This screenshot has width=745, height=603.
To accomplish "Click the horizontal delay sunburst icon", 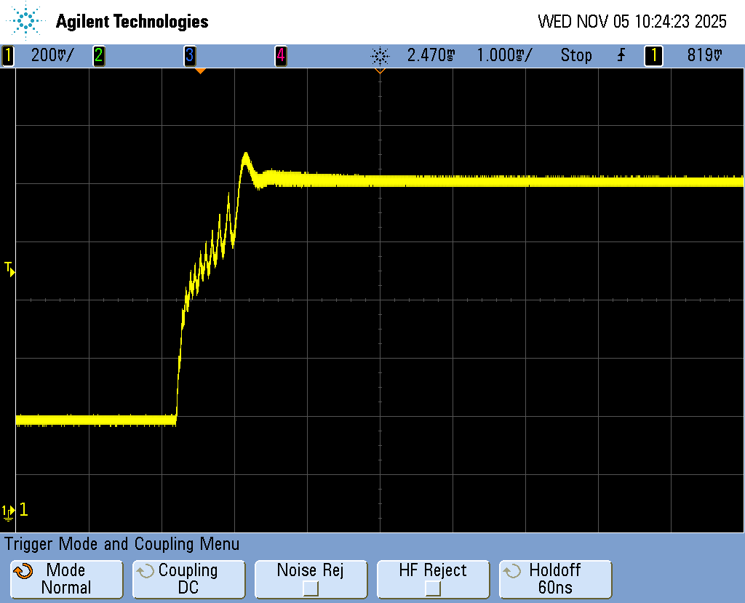I will (380, 55).
